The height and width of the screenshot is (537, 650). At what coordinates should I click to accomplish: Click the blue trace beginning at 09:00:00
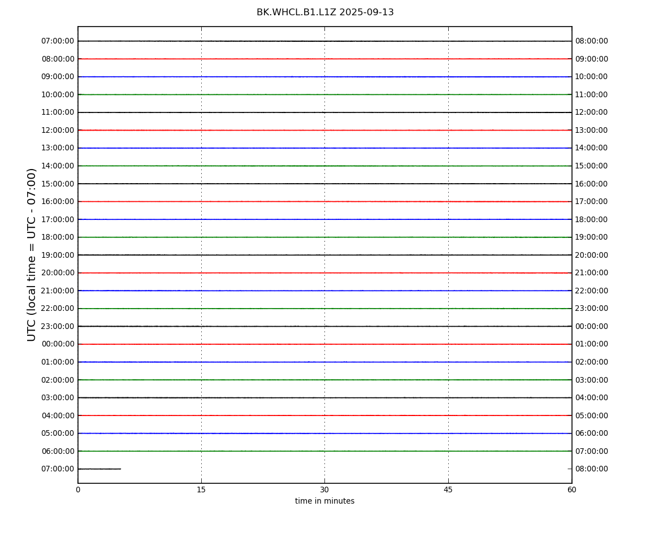[324, 77]
